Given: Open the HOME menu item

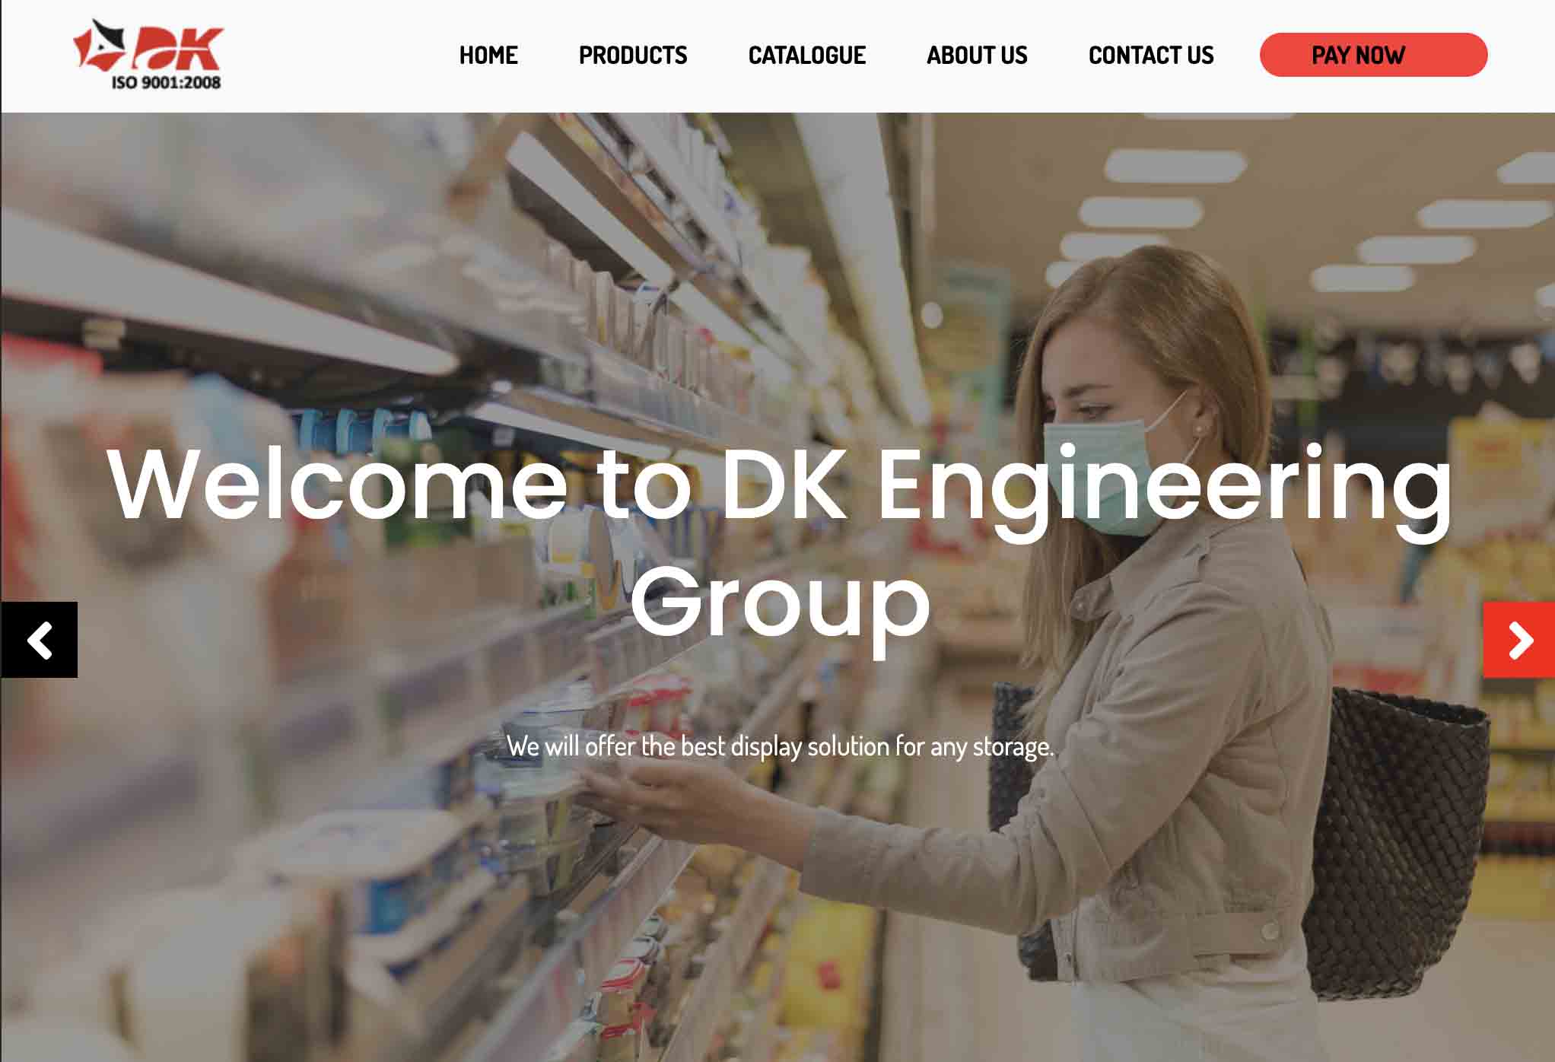Looking at the screenshot, I should pos(488,55).
